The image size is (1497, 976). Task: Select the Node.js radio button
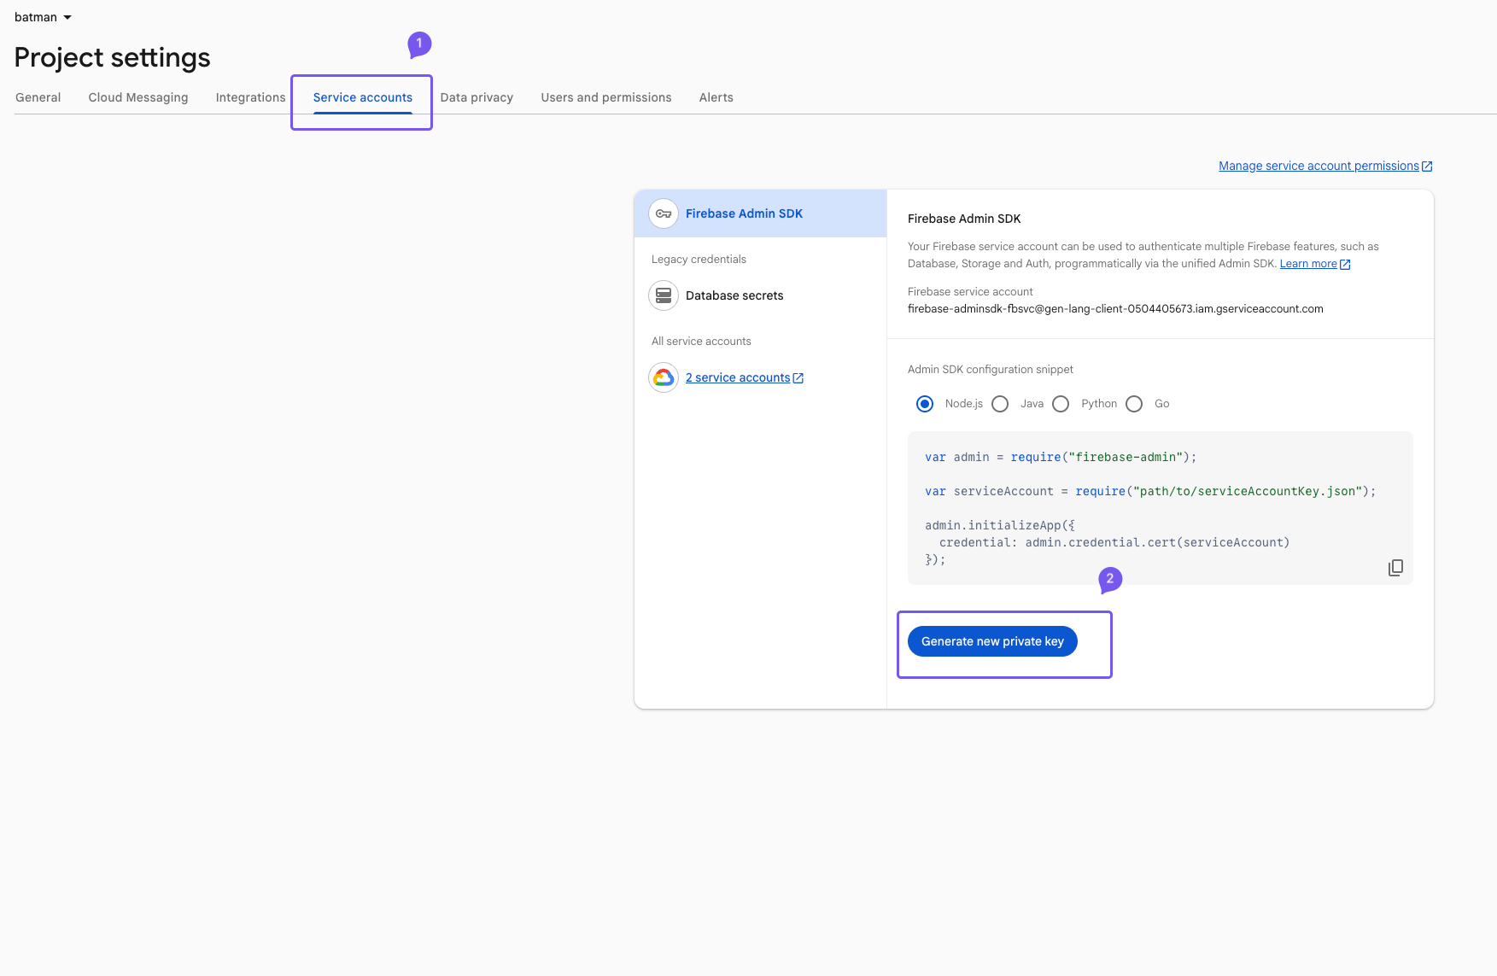[925, 404]
